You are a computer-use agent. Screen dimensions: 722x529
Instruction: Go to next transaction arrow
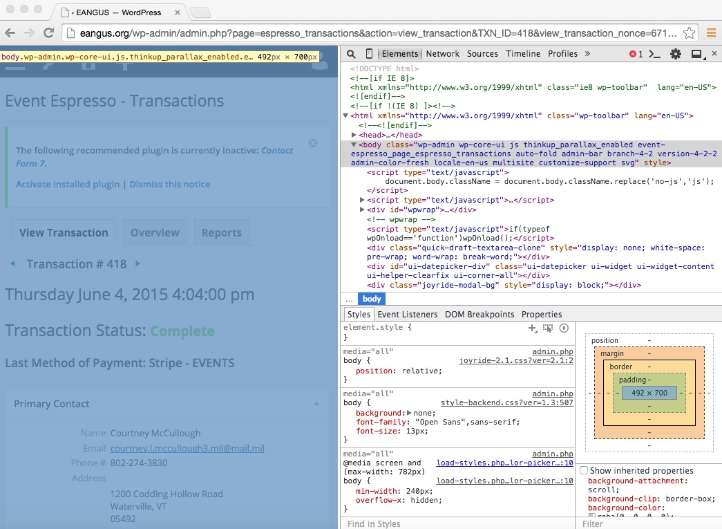137,263
